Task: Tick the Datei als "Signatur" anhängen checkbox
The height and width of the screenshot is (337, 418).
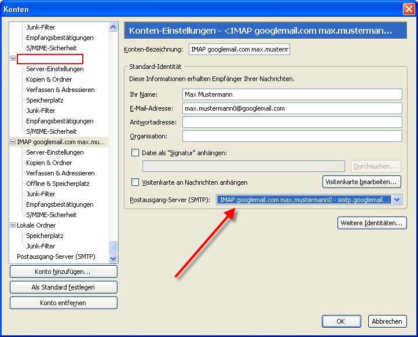Action: tap(135, 153)
